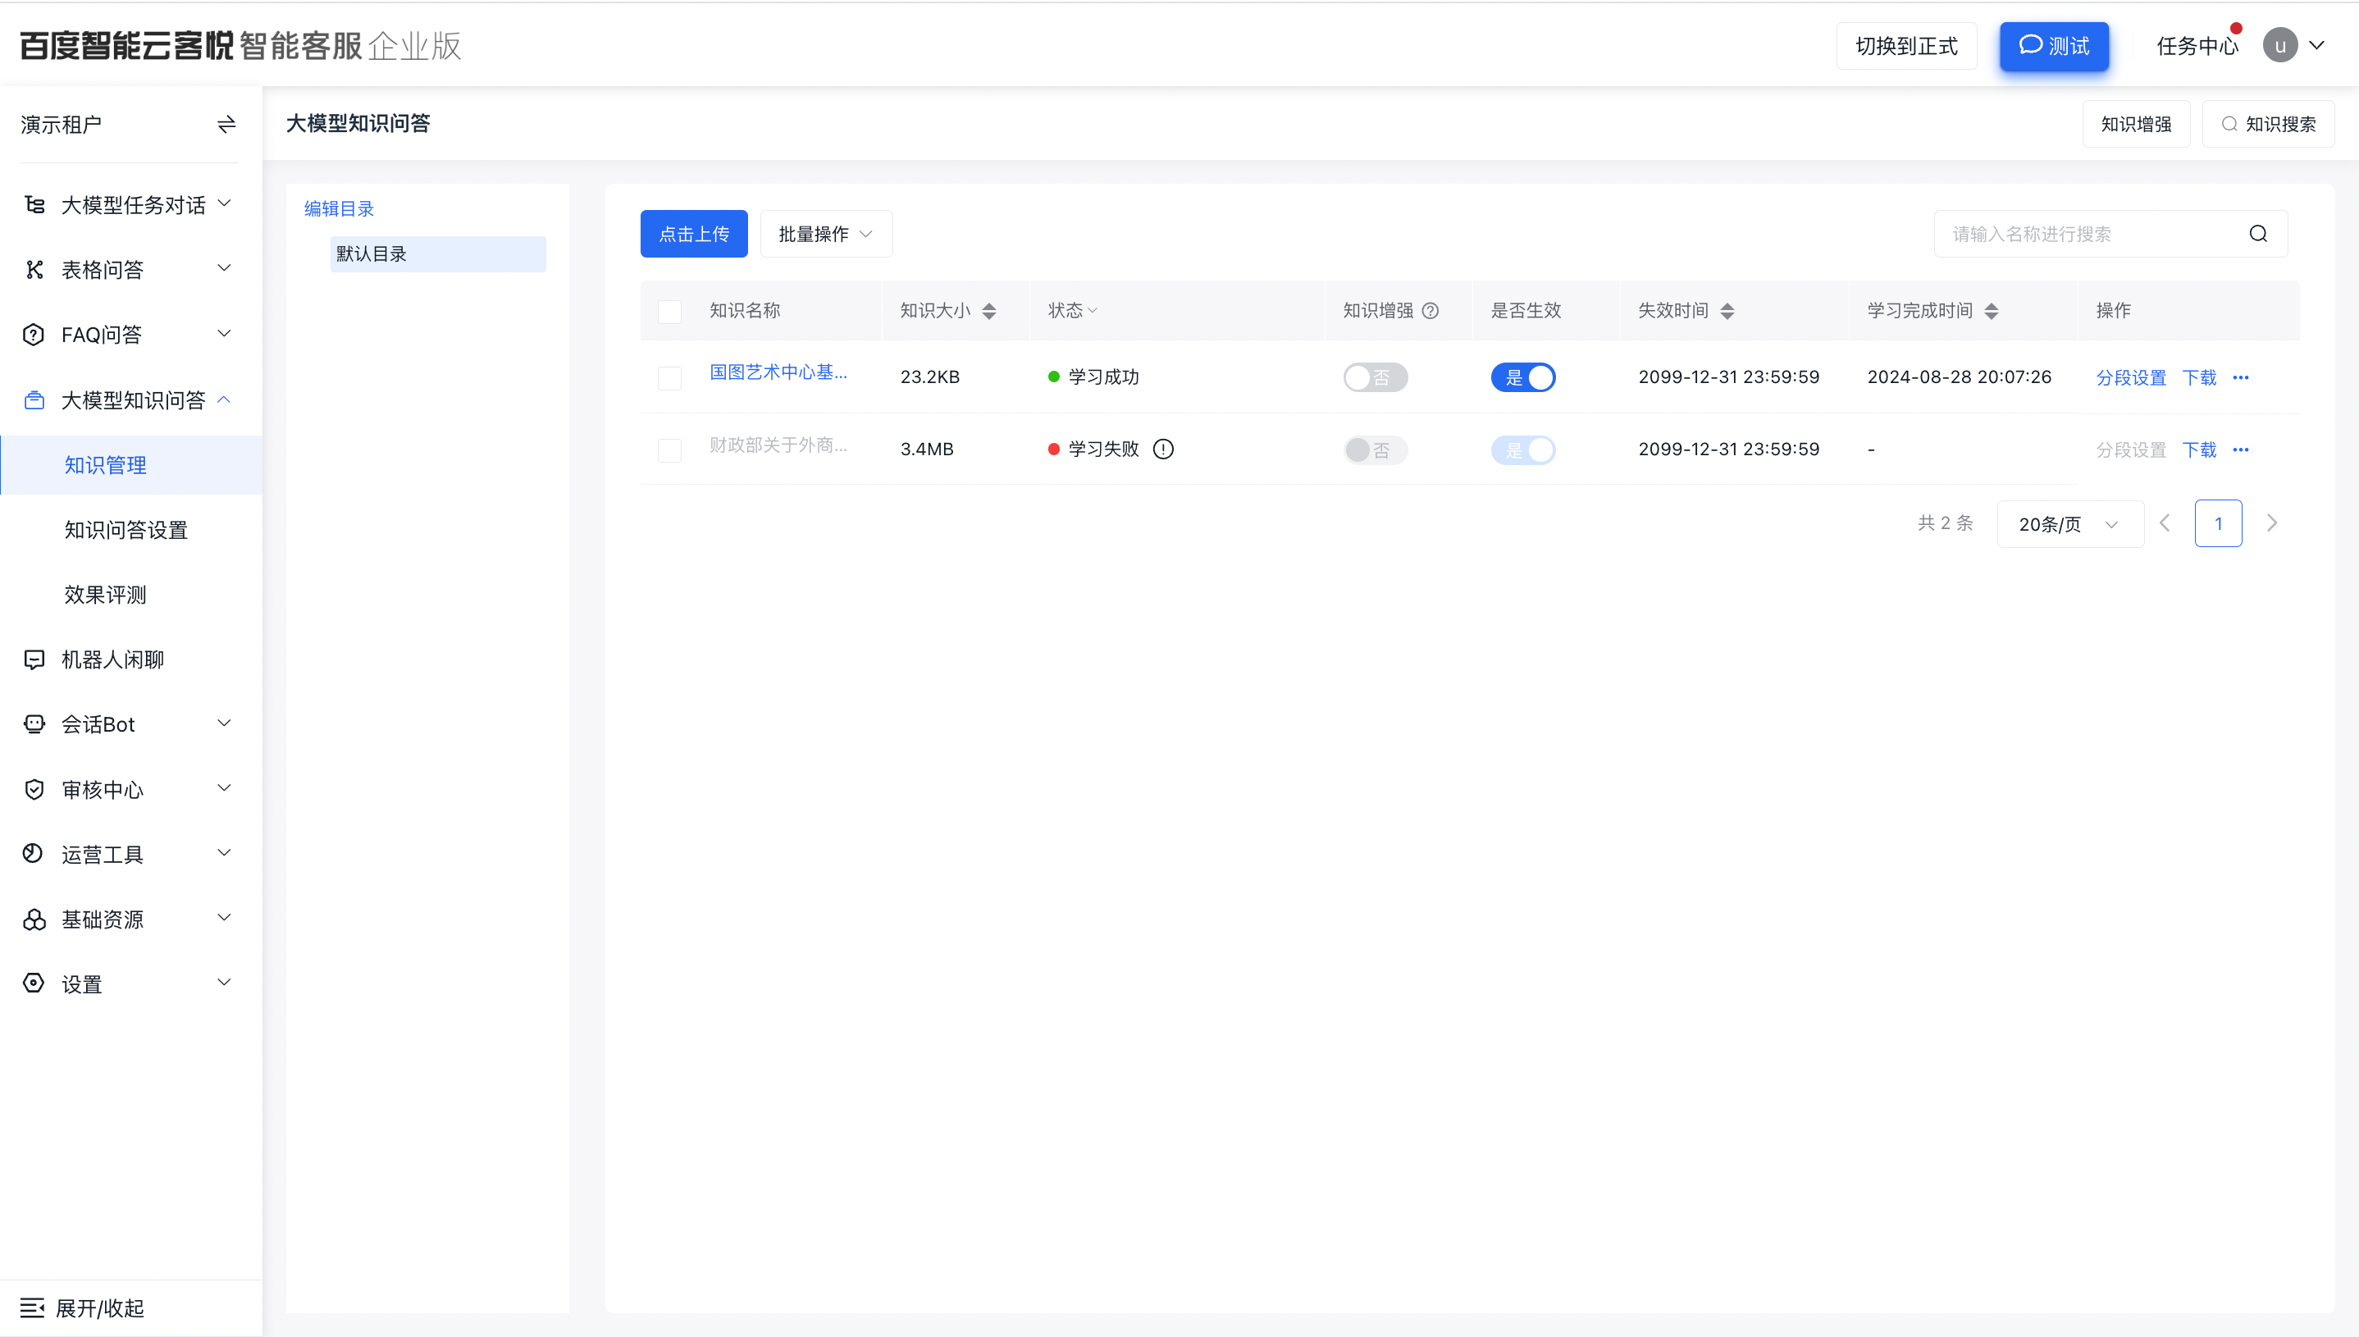Select 知识管理 menu item

[131, 464]
